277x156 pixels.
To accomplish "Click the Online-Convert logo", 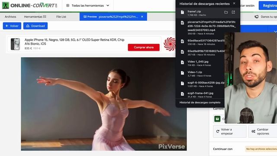I will pyautogui.click(x=30, y=6).
